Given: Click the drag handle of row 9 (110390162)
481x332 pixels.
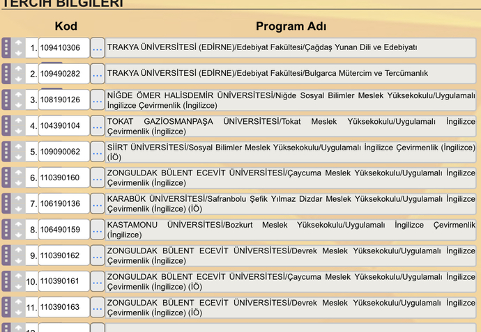Looking at the screenshot, I should [6, 255].
